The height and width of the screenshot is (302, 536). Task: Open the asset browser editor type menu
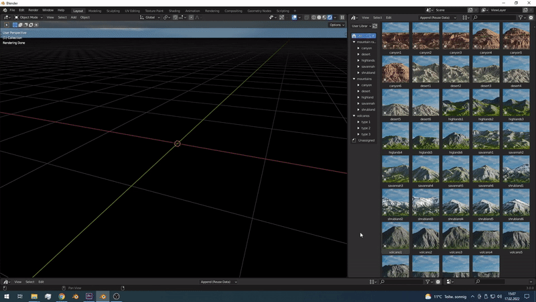354,17
